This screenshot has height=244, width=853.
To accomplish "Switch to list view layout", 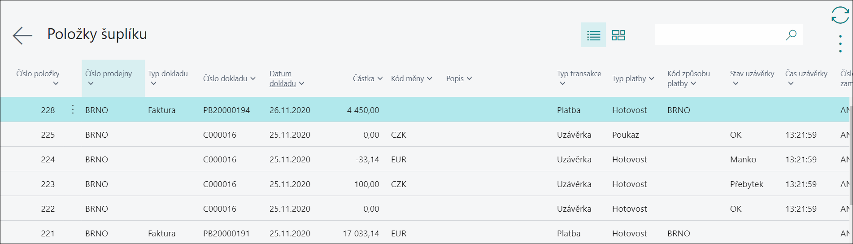I will pyautogui.click(x=593, y=35).
